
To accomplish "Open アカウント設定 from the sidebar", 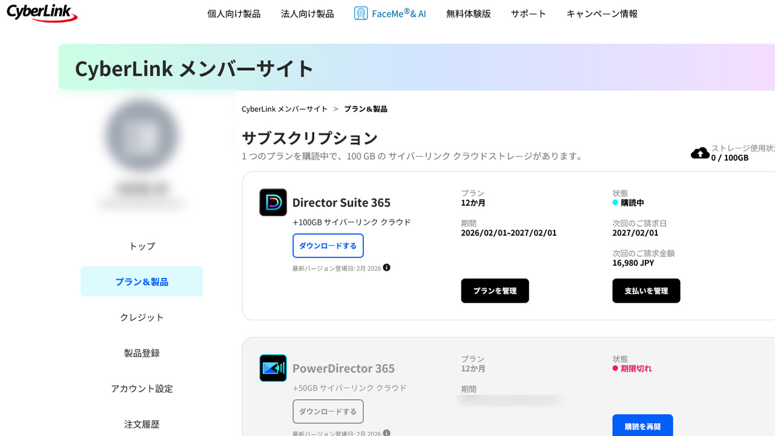I will tap(142, 388).
